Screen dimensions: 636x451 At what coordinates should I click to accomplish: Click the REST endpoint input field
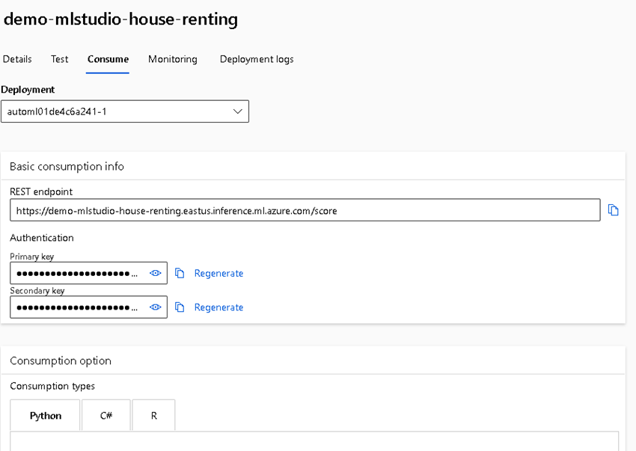[299, 210]
